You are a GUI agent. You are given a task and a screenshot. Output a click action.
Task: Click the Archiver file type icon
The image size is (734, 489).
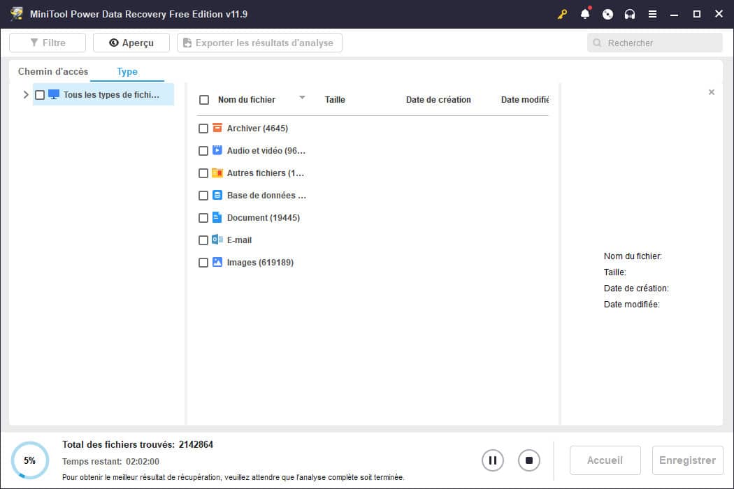pos(217,128)
